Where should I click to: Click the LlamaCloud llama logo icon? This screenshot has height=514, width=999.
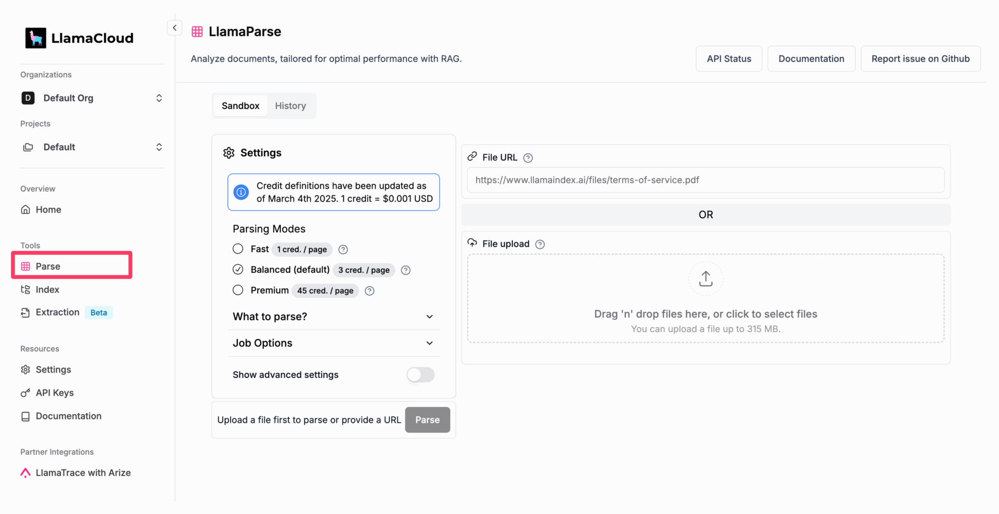(x=35, y=38)
